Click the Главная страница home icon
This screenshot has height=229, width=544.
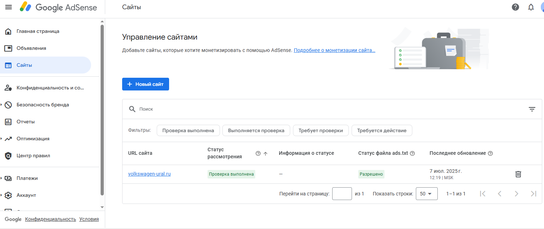click(x=8, y=31)
